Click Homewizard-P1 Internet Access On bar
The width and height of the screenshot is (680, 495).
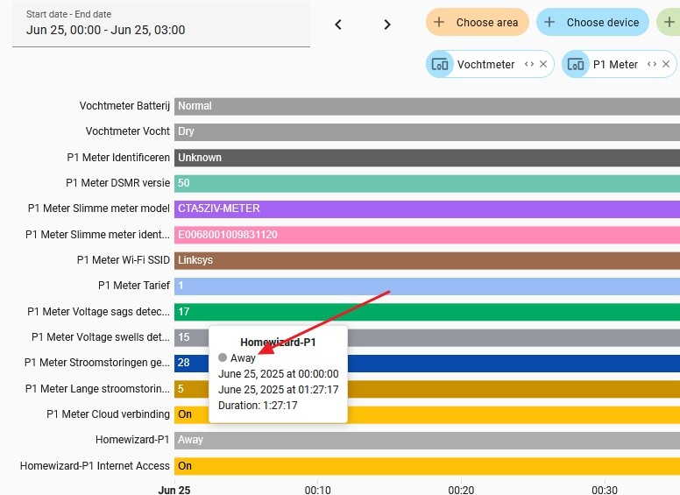[x=427, y=466]
